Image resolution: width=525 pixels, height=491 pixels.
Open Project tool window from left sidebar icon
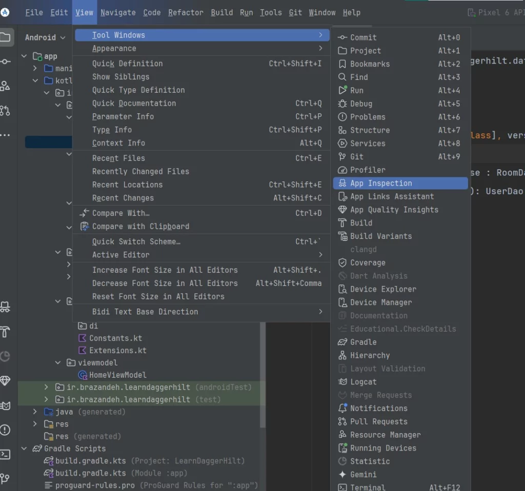click(x=5, y=37)
